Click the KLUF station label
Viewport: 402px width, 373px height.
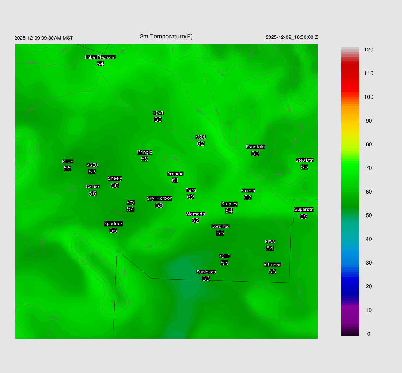tap(68, 162)
